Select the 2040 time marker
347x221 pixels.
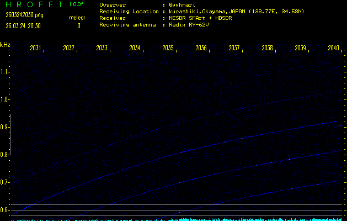[x=333, y=49]
